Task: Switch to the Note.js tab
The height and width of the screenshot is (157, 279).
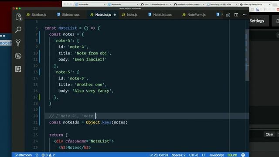Action: (130, 15)
